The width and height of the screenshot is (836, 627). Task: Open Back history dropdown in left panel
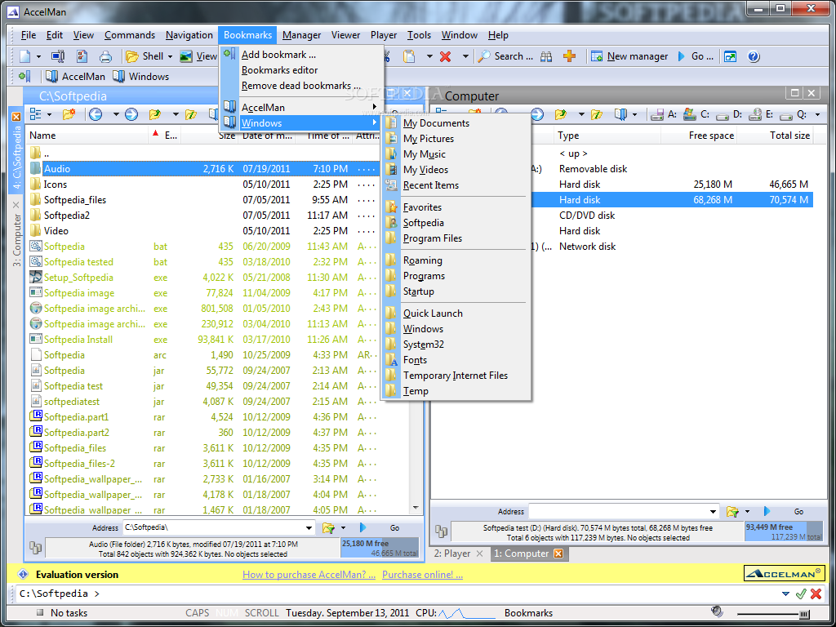116,114
